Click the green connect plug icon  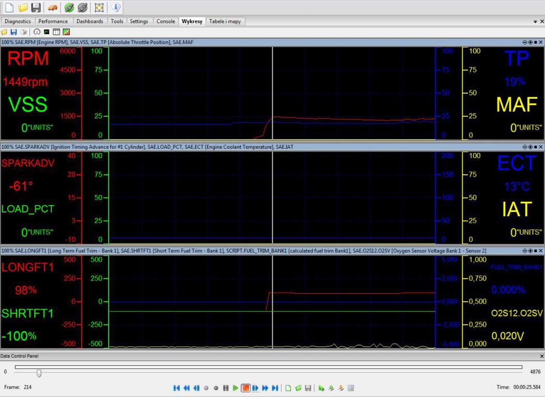tap(69, 8)
